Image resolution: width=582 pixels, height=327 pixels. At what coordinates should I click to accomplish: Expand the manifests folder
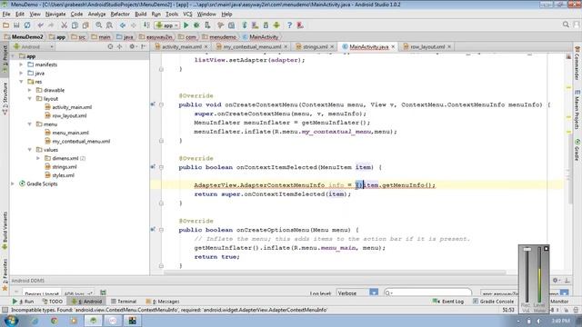tap(21, 64)
